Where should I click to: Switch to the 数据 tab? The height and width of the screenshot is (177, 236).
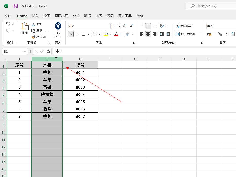(88, 16)
